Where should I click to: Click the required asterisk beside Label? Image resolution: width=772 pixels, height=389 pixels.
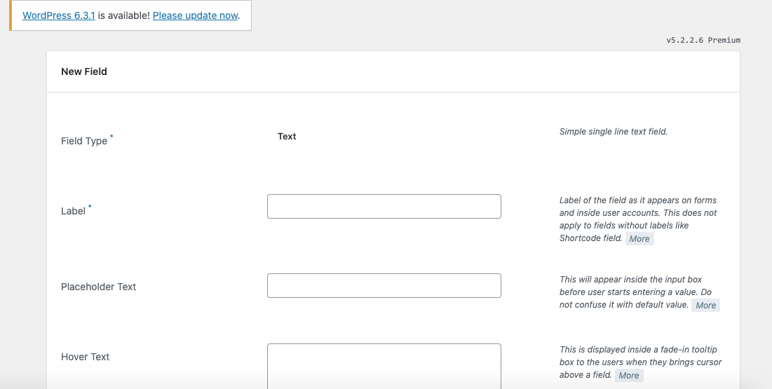90,207
